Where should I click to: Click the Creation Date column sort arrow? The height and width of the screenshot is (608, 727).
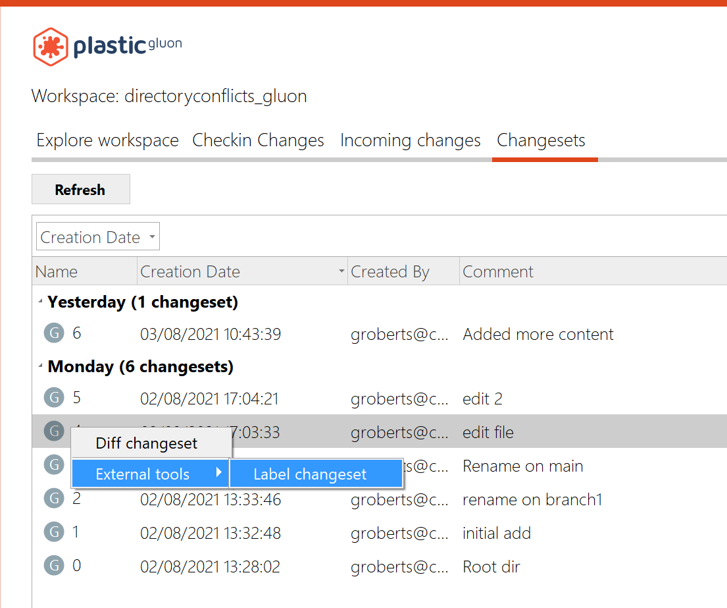(x=341, y=271)
